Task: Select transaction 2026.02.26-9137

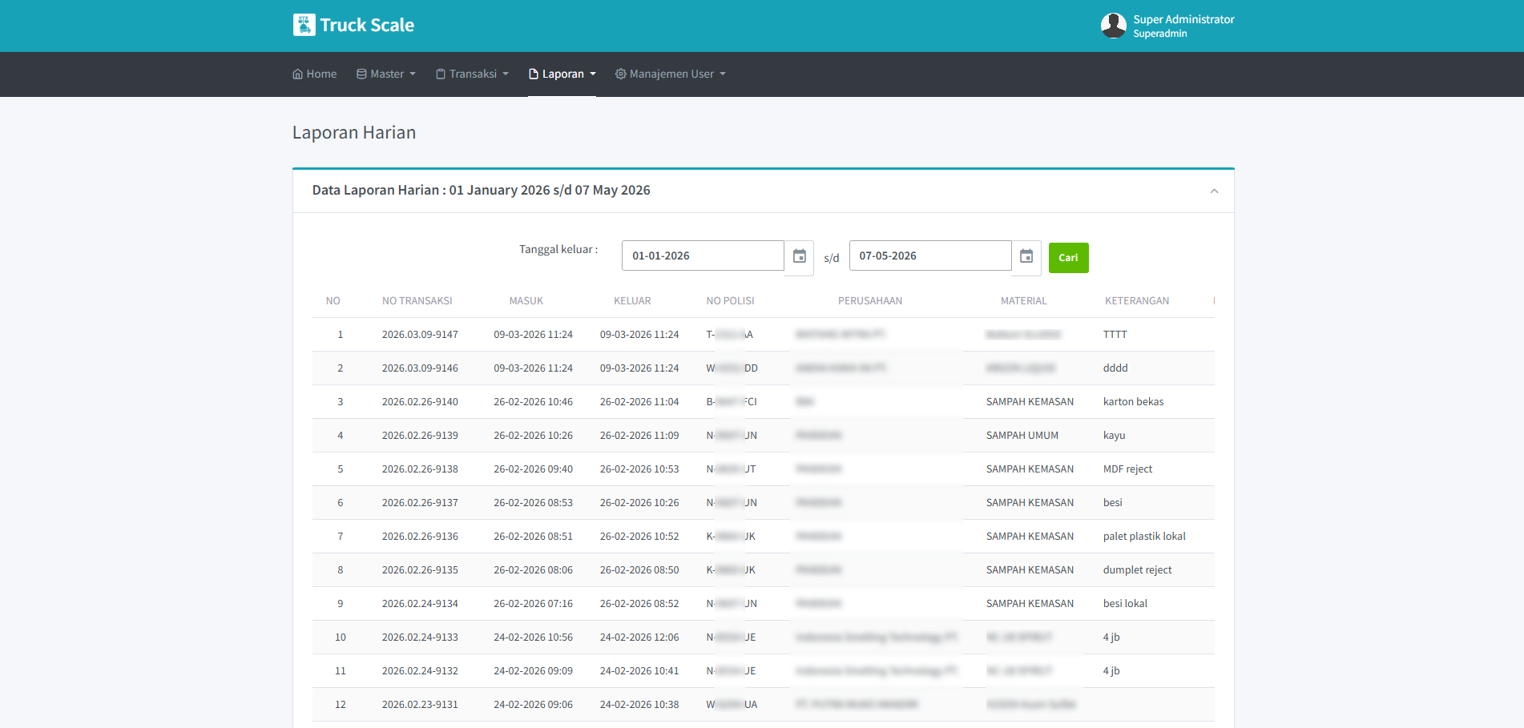Action: click(x=420, y=503)
